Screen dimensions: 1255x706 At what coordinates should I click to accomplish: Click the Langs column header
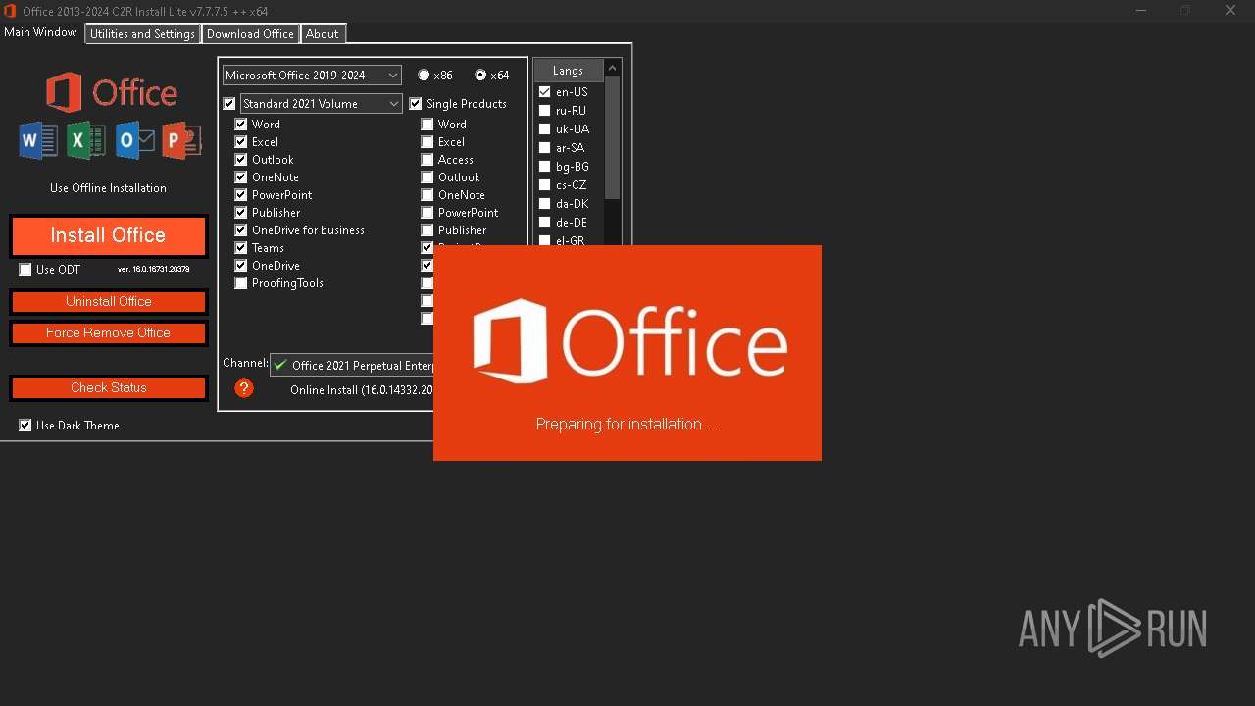[x=568, y=71]
